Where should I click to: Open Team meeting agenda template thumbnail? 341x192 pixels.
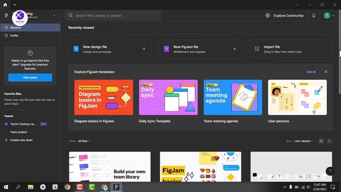pos(233,97)
